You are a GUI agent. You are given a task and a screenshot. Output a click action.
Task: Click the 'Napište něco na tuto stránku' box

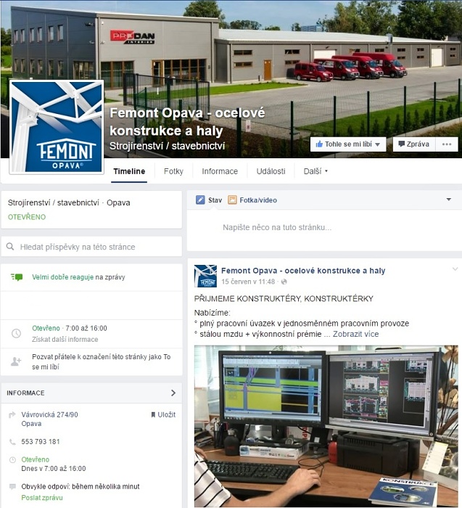click(x=277, y=227)
